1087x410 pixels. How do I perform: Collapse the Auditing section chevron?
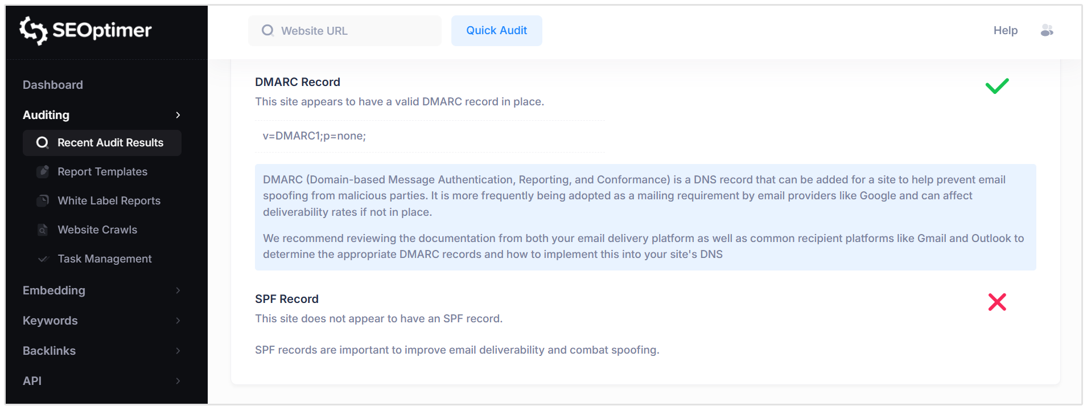pyautogui.click(x=178, y=115)
